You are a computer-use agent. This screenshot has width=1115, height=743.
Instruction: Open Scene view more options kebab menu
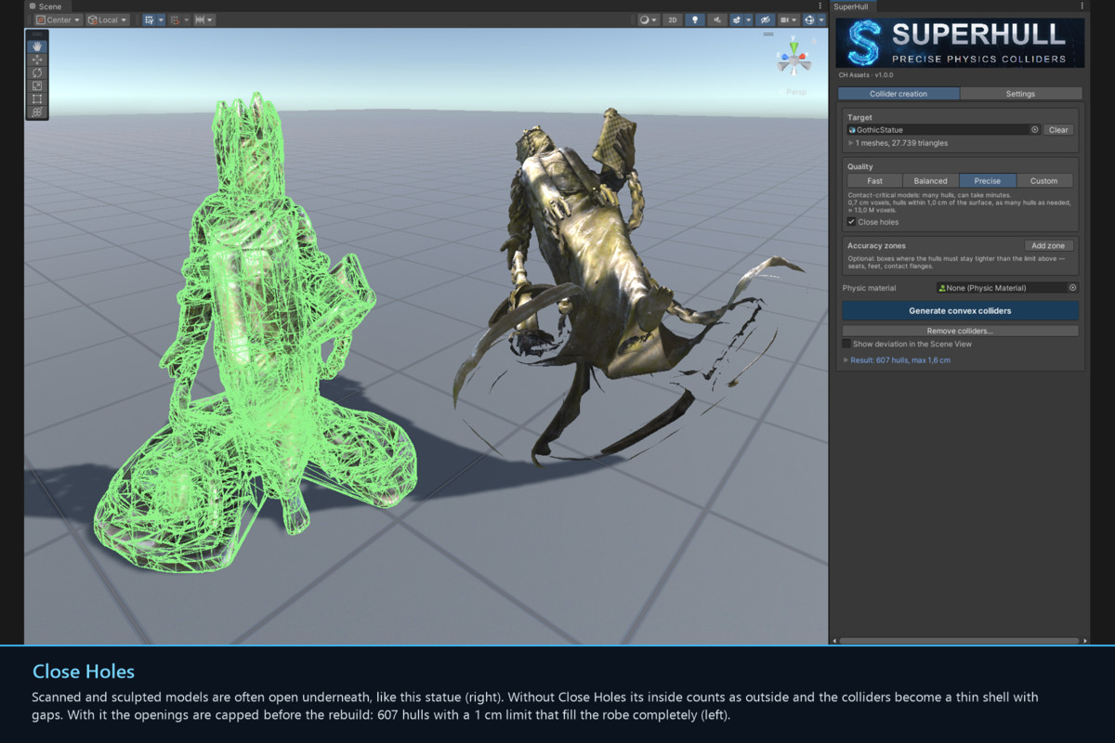[x=820, y=7]
